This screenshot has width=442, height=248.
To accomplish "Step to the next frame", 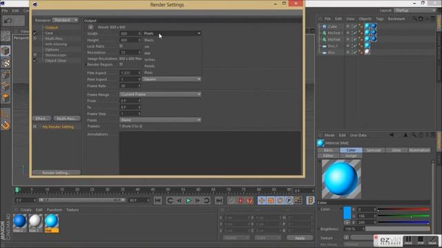I will tap(198, 200).
